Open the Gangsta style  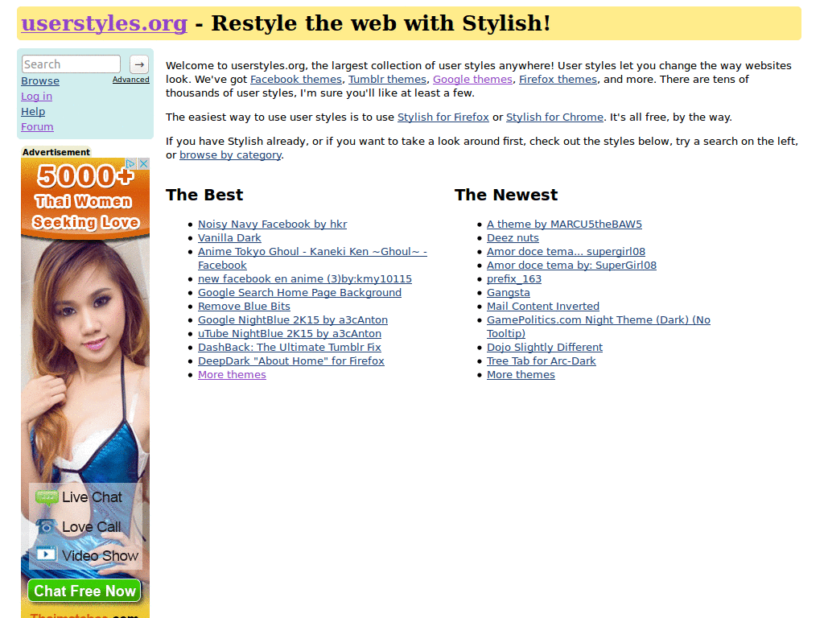coord(509,293)
